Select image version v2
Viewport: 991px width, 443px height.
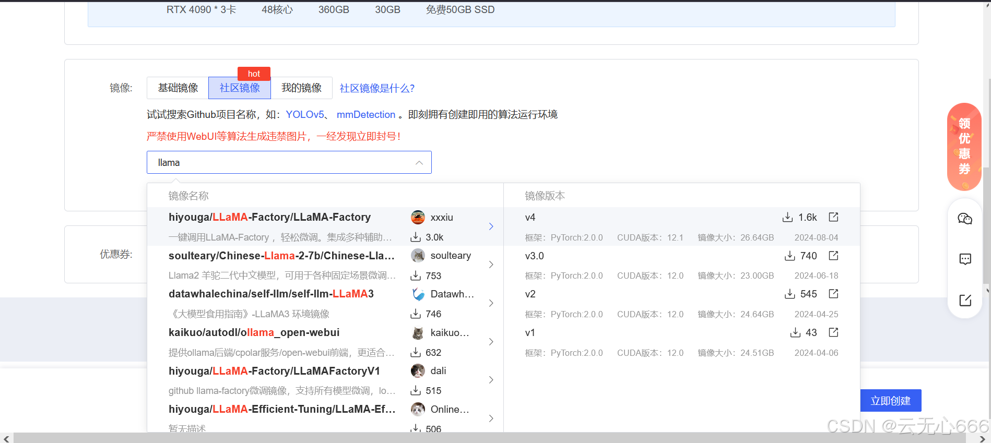[x=681, y=304]
